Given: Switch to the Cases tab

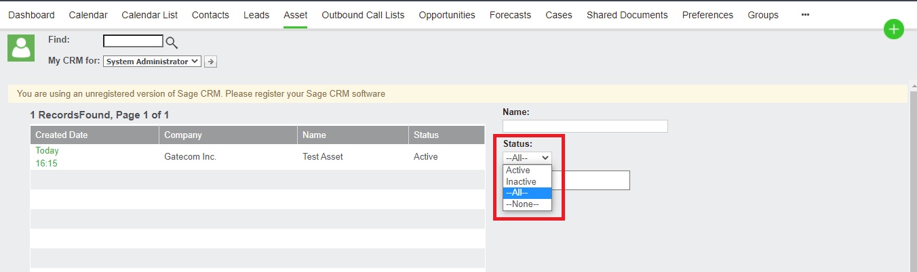Looking at the screenshot, I should tap(559, 15).
